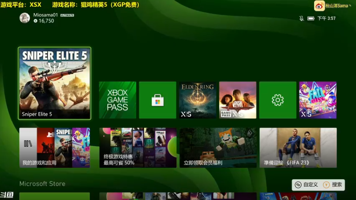Click the library books icon in 我的游戏和应用
Image resolution: width=356 pixels, height=200 pixels.
(28, 144)
